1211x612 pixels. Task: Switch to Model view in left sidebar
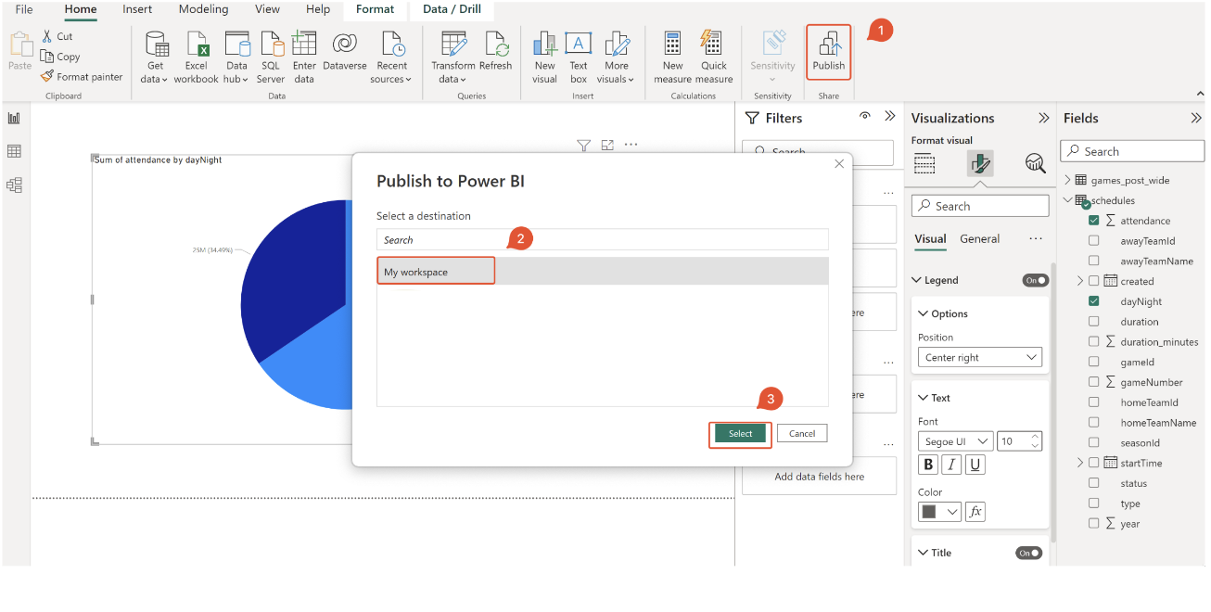[14, 185]
